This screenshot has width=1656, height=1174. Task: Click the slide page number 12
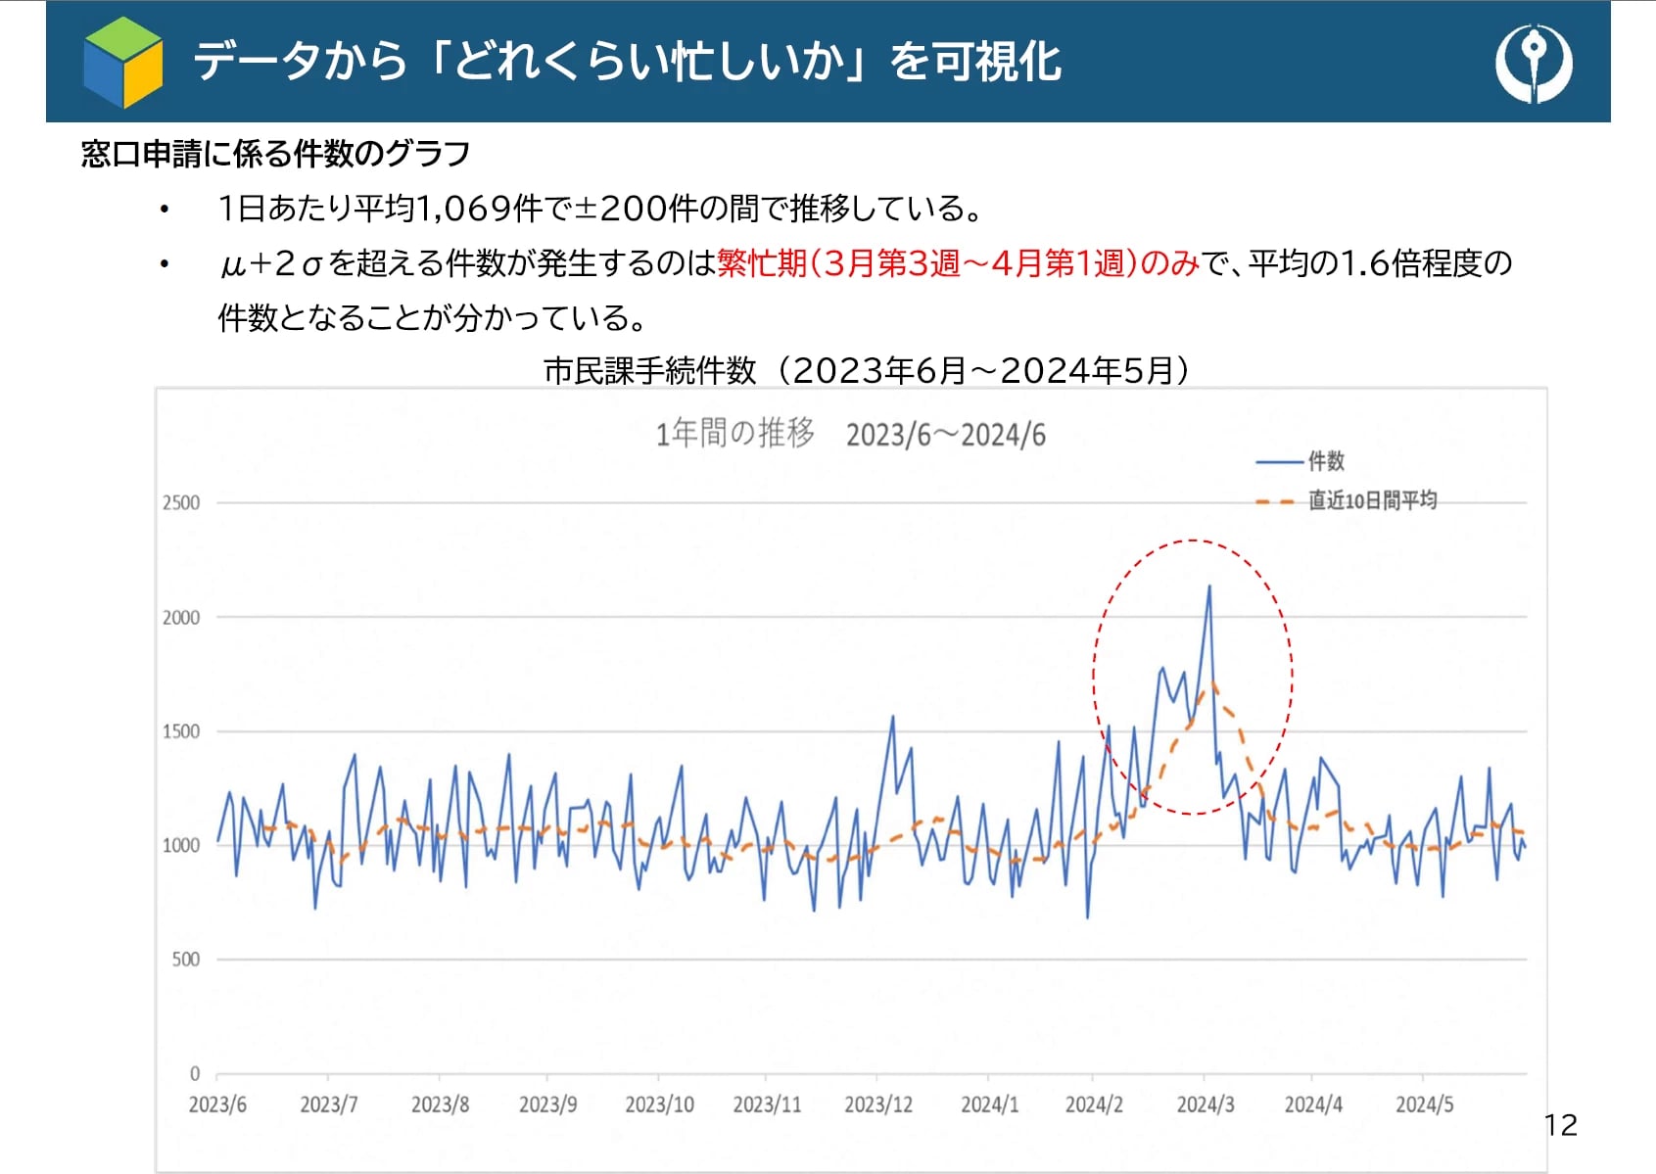tap(1561, 1125)
